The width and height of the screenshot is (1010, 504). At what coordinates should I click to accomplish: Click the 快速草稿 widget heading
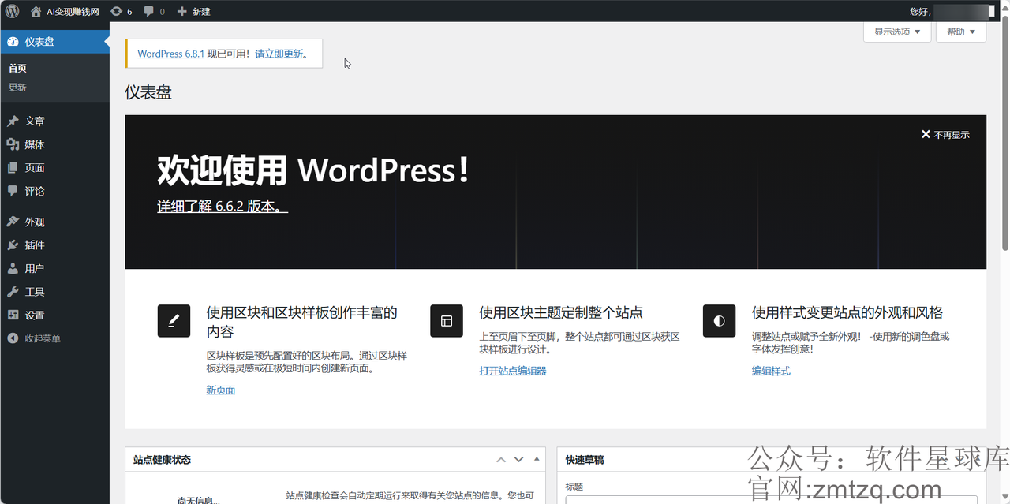coord(585,460)
